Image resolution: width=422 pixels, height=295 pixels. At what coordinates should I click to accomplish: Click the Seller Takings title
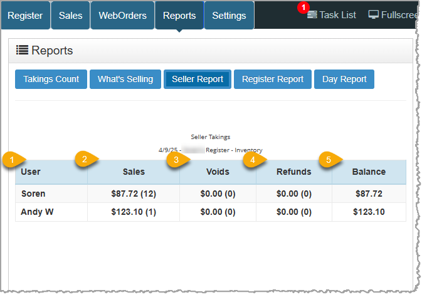(211, 137)
